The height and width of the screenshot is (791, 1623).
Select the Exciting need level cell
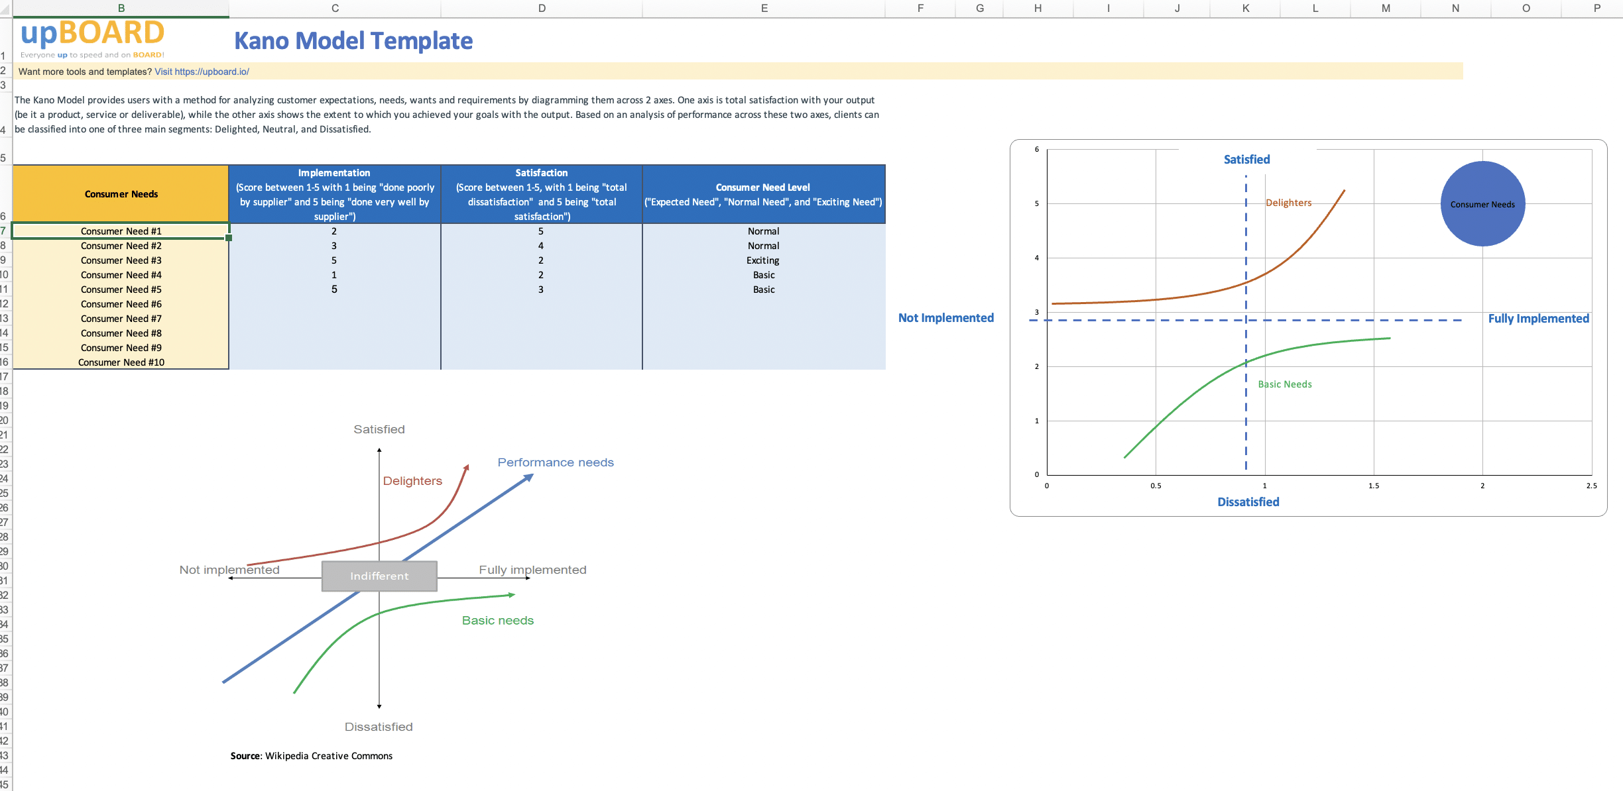(x=763, y=260)
